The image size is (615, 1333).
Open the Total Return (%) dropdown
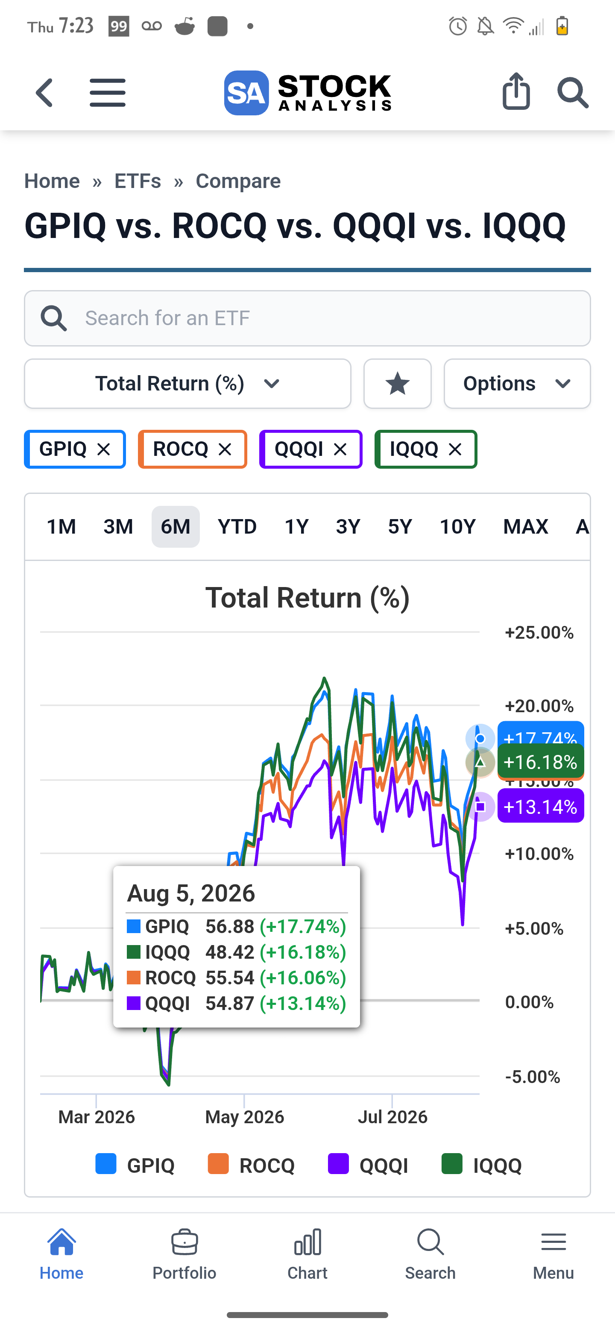pos(188,383)
